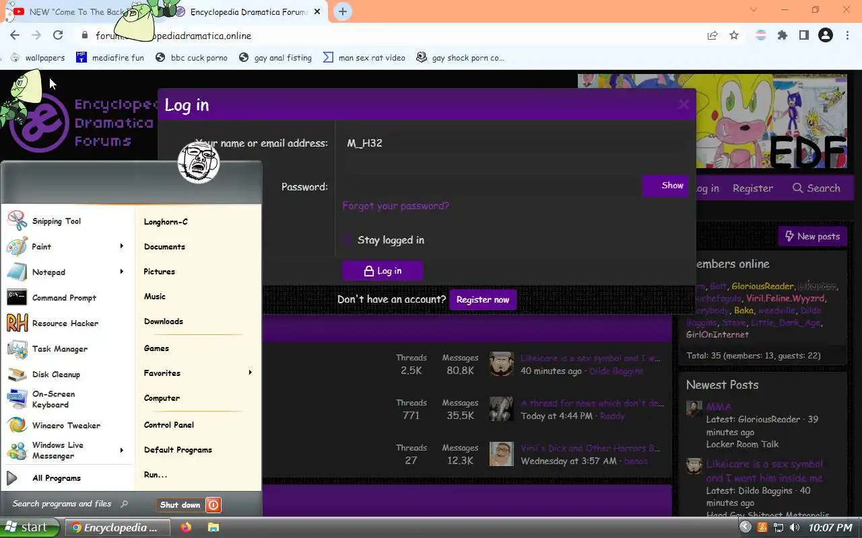Open Default Programs from the start menu

point(178,450)
